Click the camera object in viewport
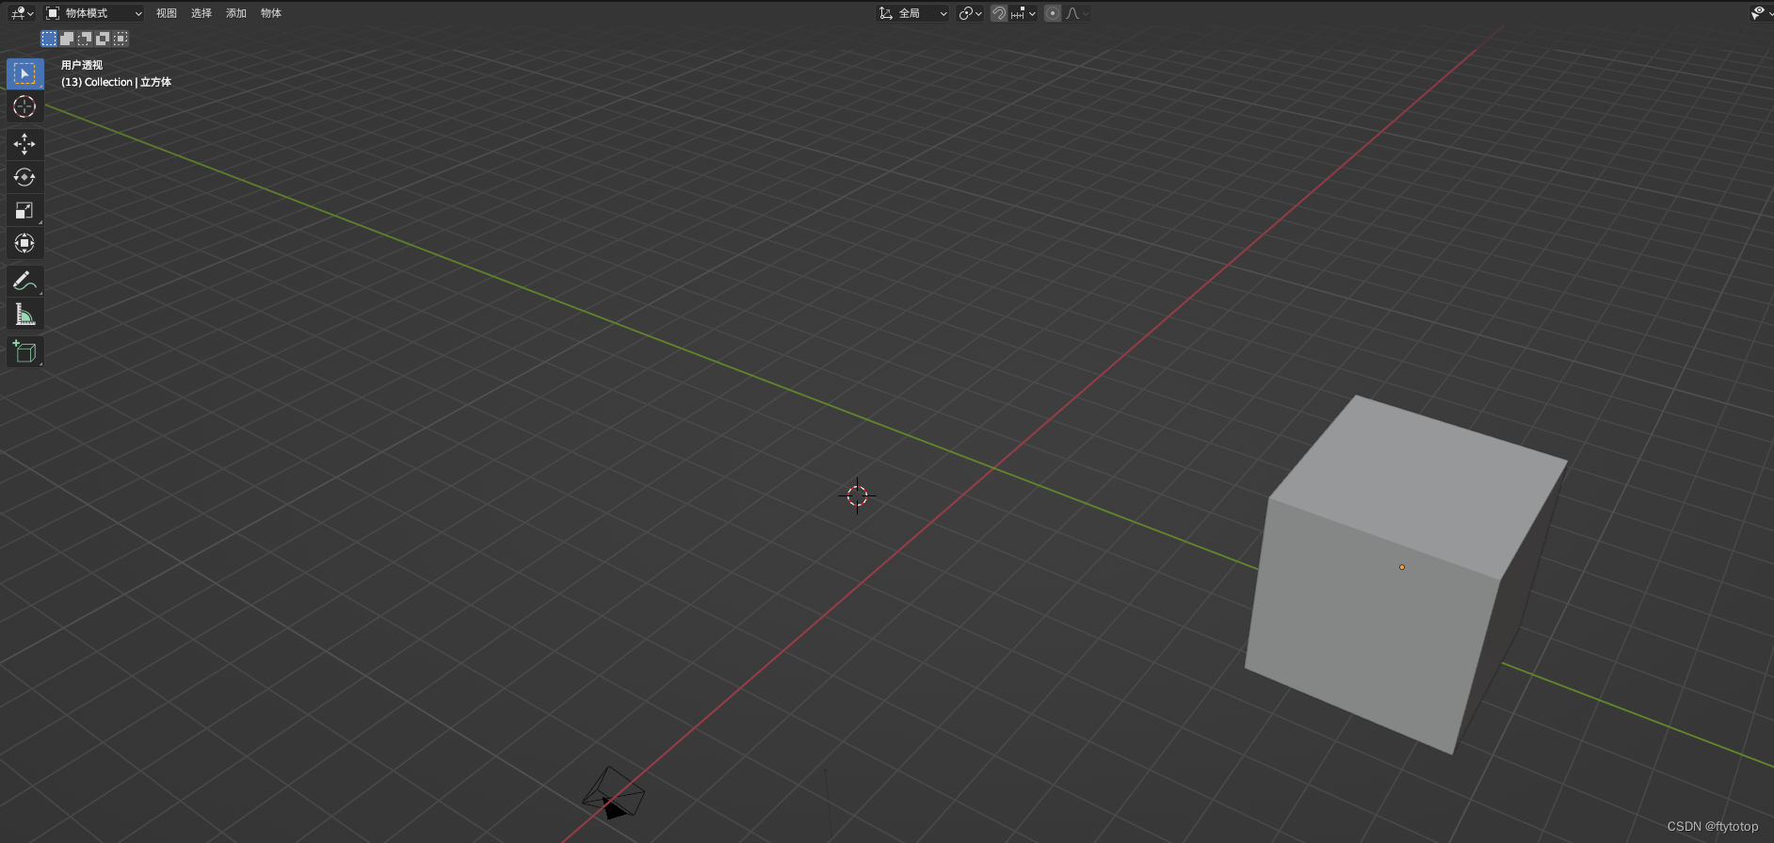Image resolution: width=1774 pixels, height=843 pixels. coord(613,793)
